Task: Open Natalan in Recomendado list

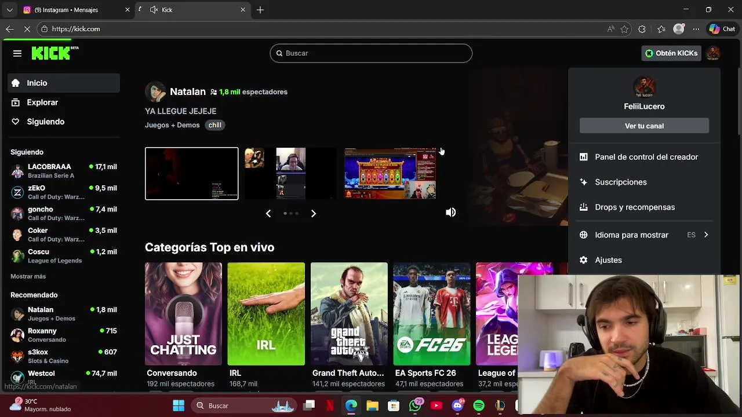Action: (64, 314)
